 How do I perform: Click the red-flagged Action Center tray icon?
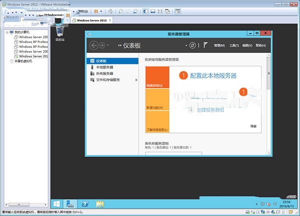(x=268, y=204)
